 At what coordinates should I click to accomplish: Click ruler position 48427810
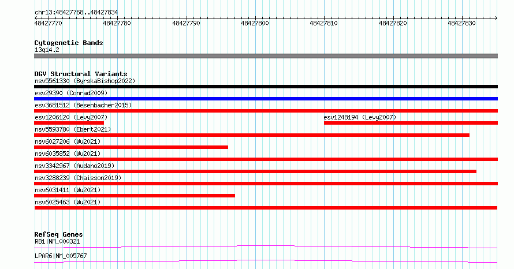(x=324, y=23)
